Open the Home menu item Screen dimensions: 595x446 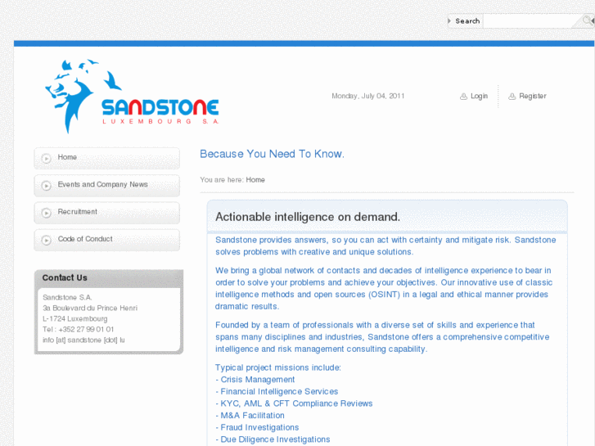click(106, 158)
